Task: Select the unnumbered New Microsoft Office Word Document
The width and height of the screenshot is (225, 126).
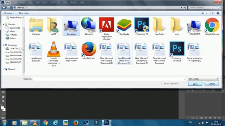Action: (x=159, y=53)
